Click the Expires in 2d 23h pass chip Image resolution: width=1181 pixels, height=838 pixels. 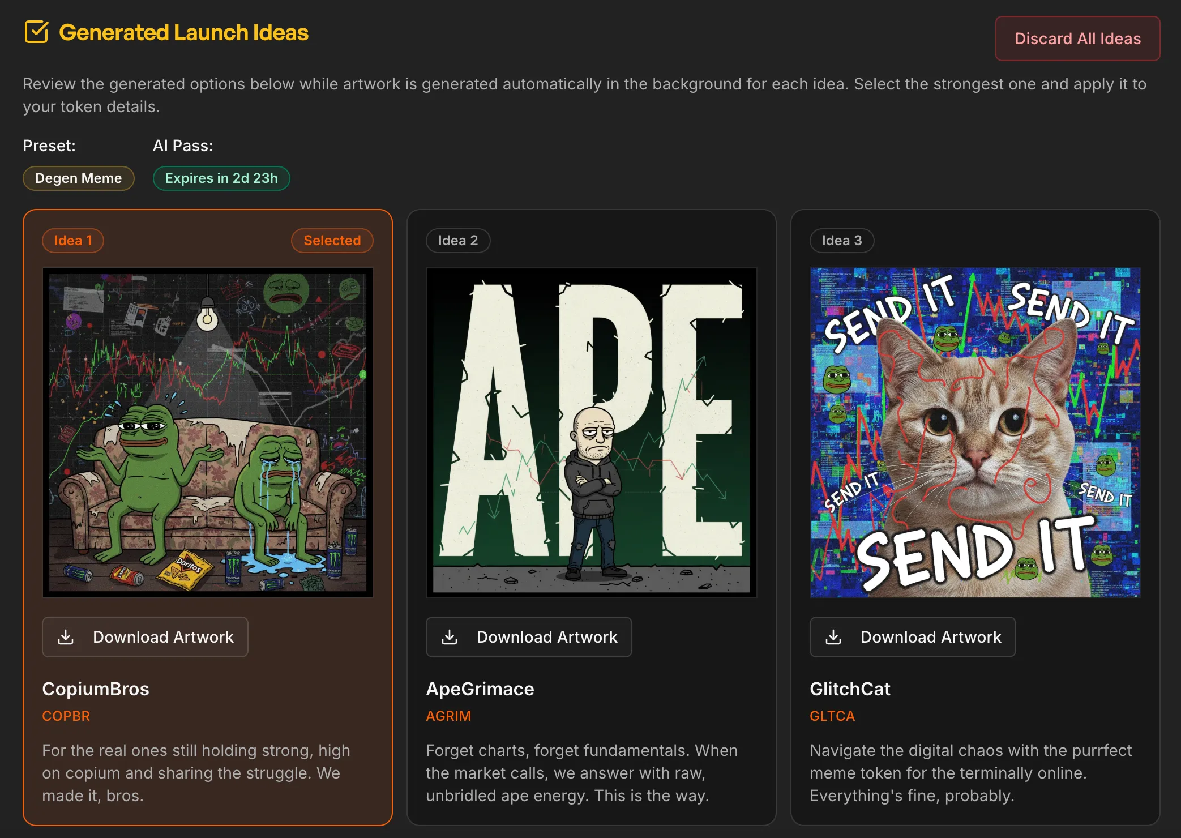click(221, 178)
